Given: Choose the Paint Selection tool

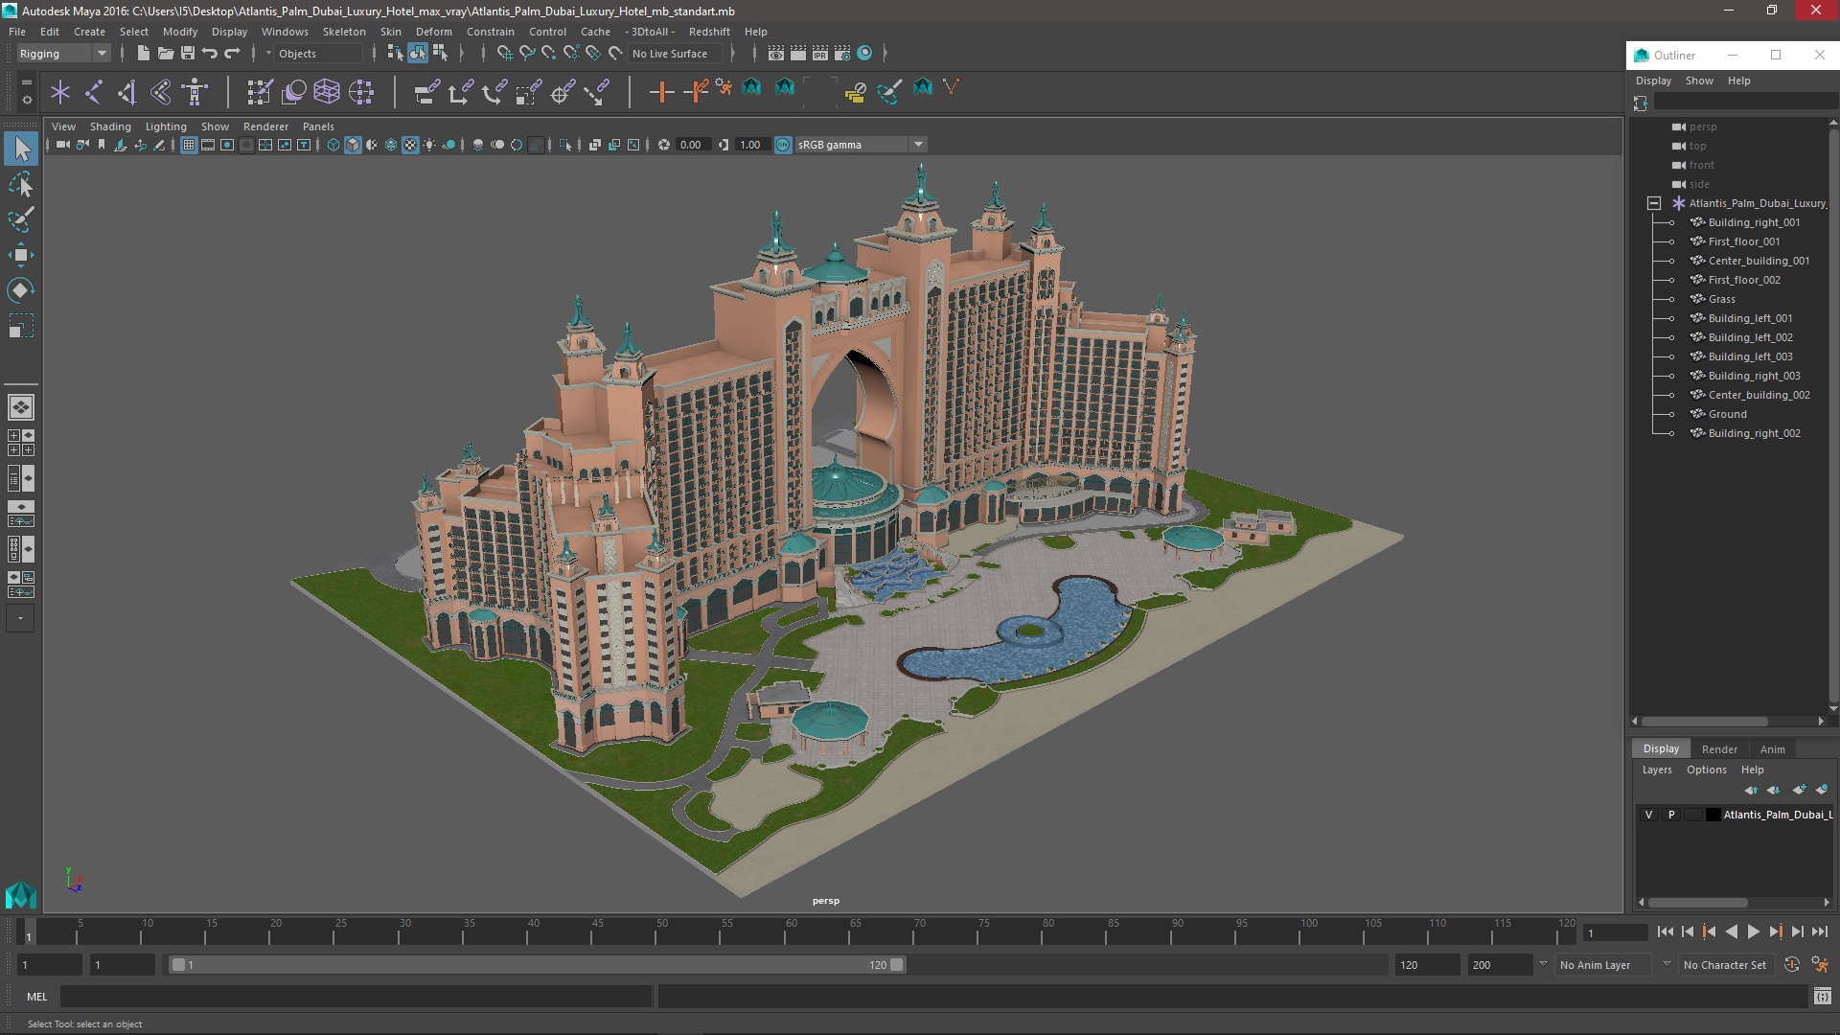Looking at the screenshot, I should point(21,219).
